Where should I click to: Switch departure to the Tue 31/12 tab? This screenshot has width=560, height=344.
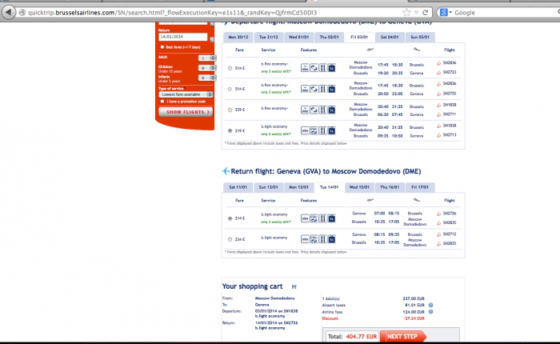(x=269, y=37)
